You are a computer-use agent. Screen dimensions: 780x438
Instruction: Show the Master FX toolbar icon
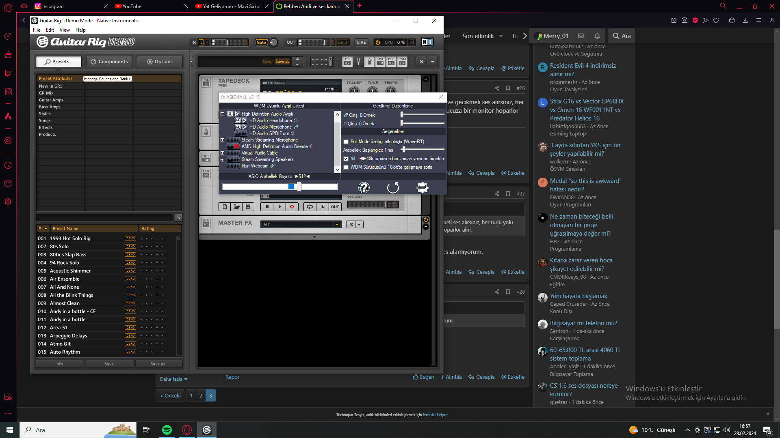click(402, 62)
